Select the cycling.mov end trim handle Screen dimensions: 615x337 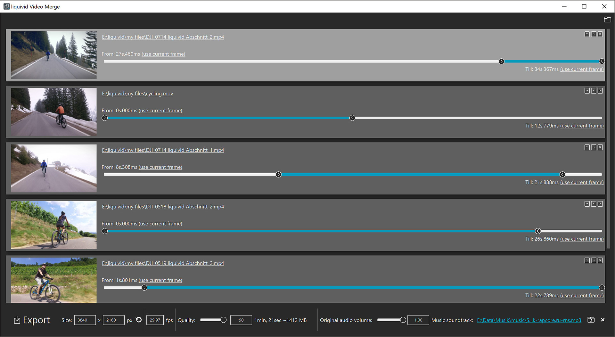352,118
